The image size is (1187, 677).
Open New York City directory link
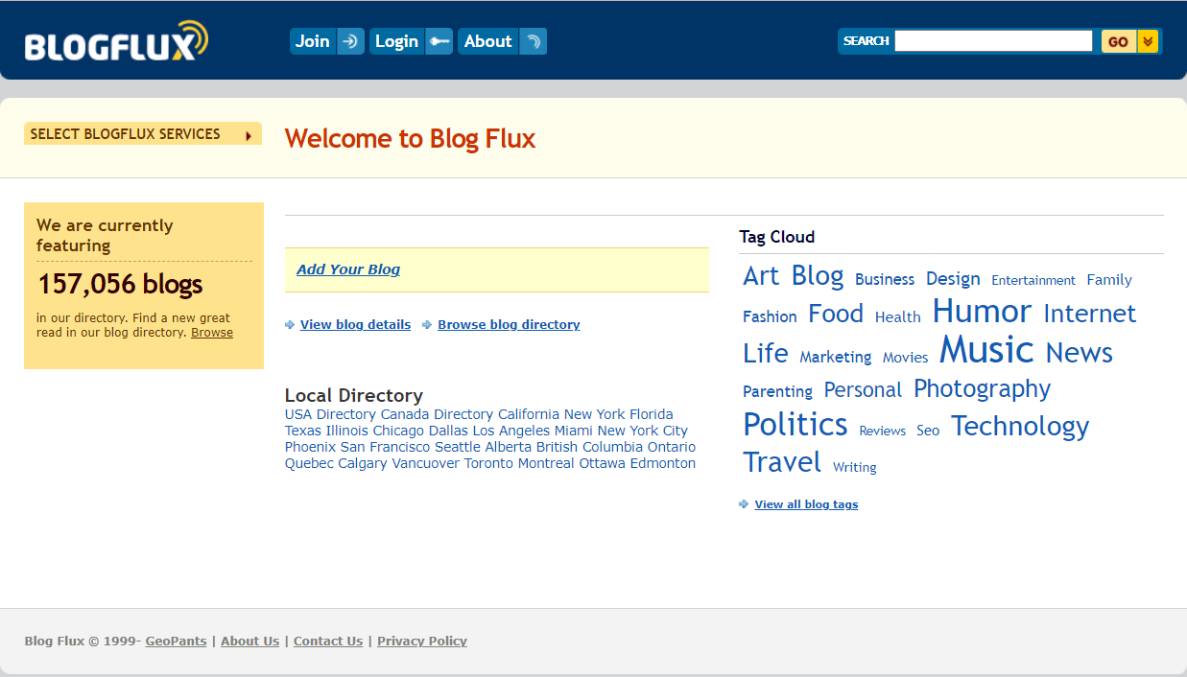(x=643, y=431)
